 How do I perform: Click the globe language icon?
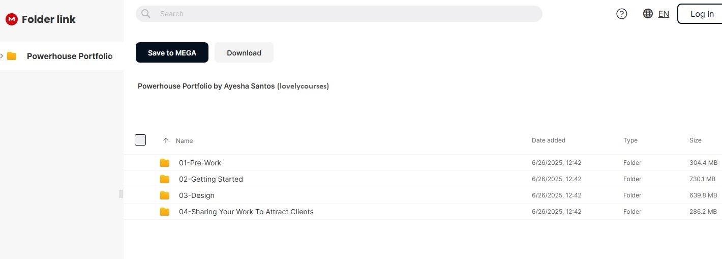[648, 14]
